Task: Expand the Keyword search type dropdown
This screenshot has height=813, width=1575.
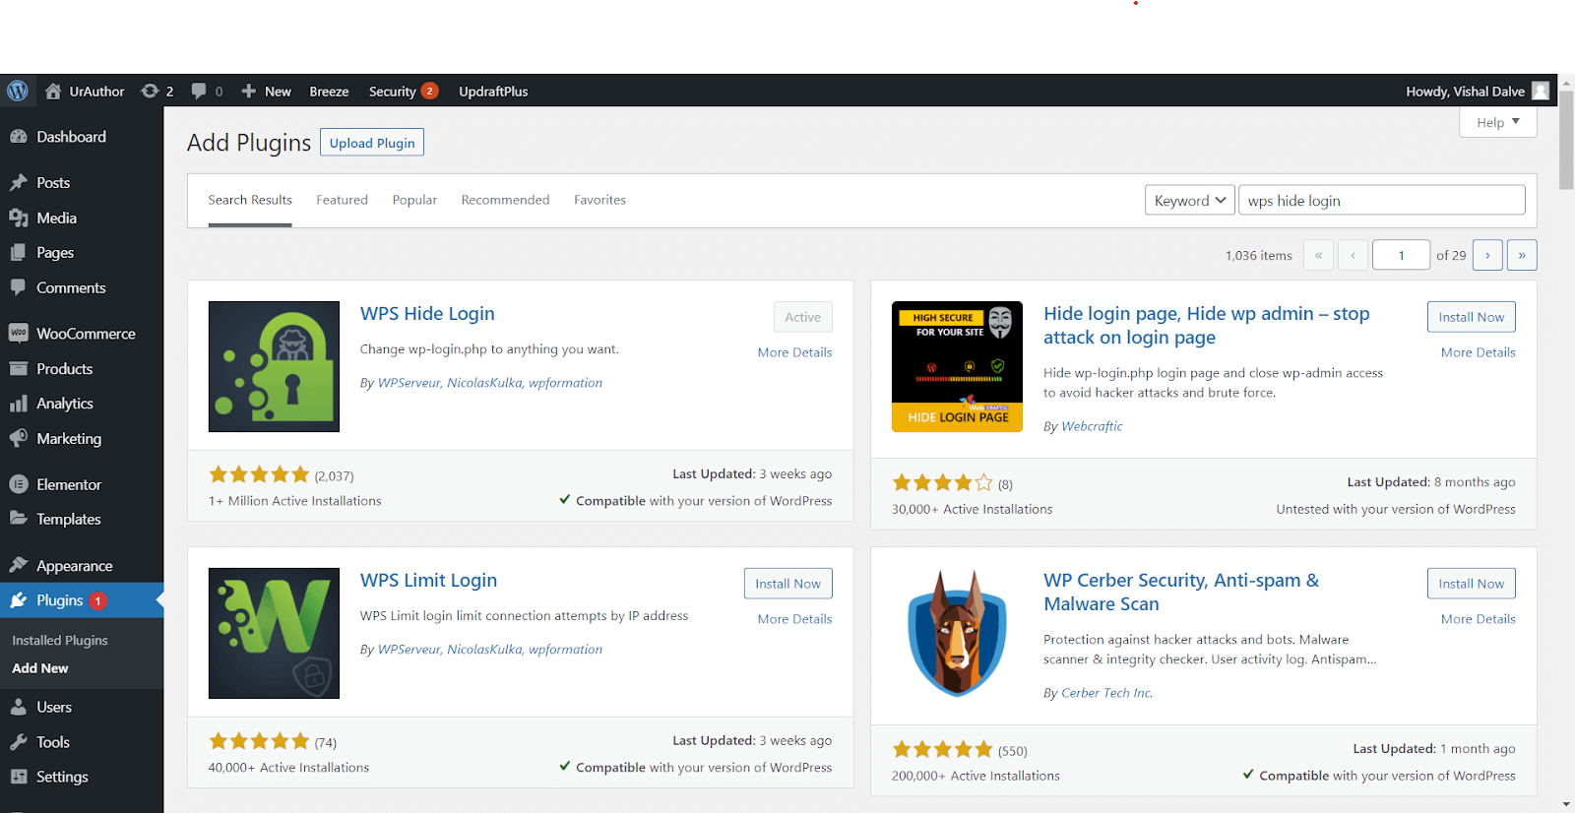Action: [1189, 200]
